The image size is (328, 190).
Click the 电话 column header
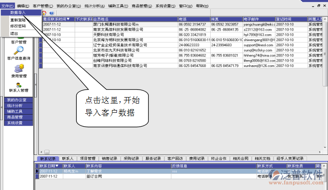pos(194,19)
